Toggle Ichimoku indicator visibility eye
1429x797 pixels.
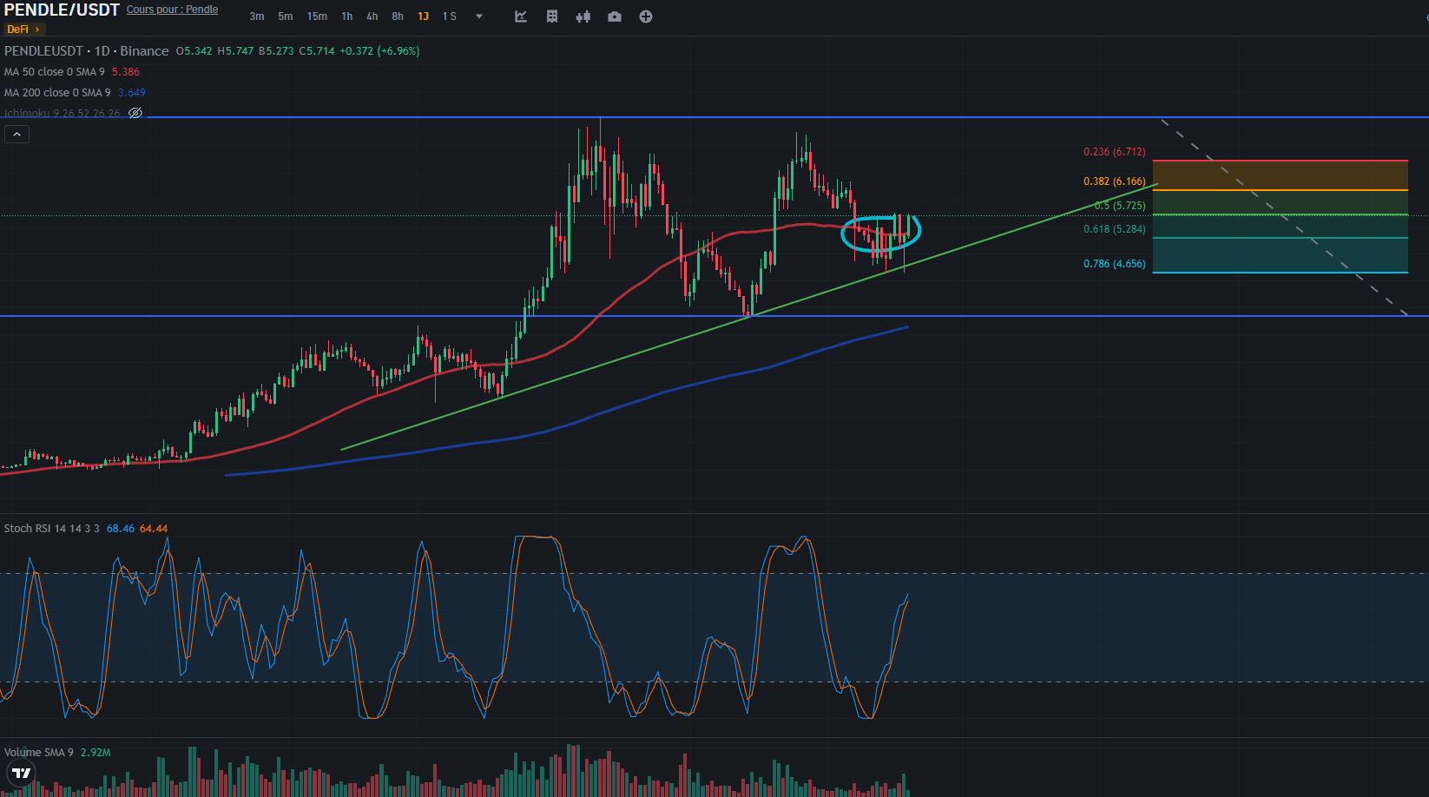click(x=135, y=113)
